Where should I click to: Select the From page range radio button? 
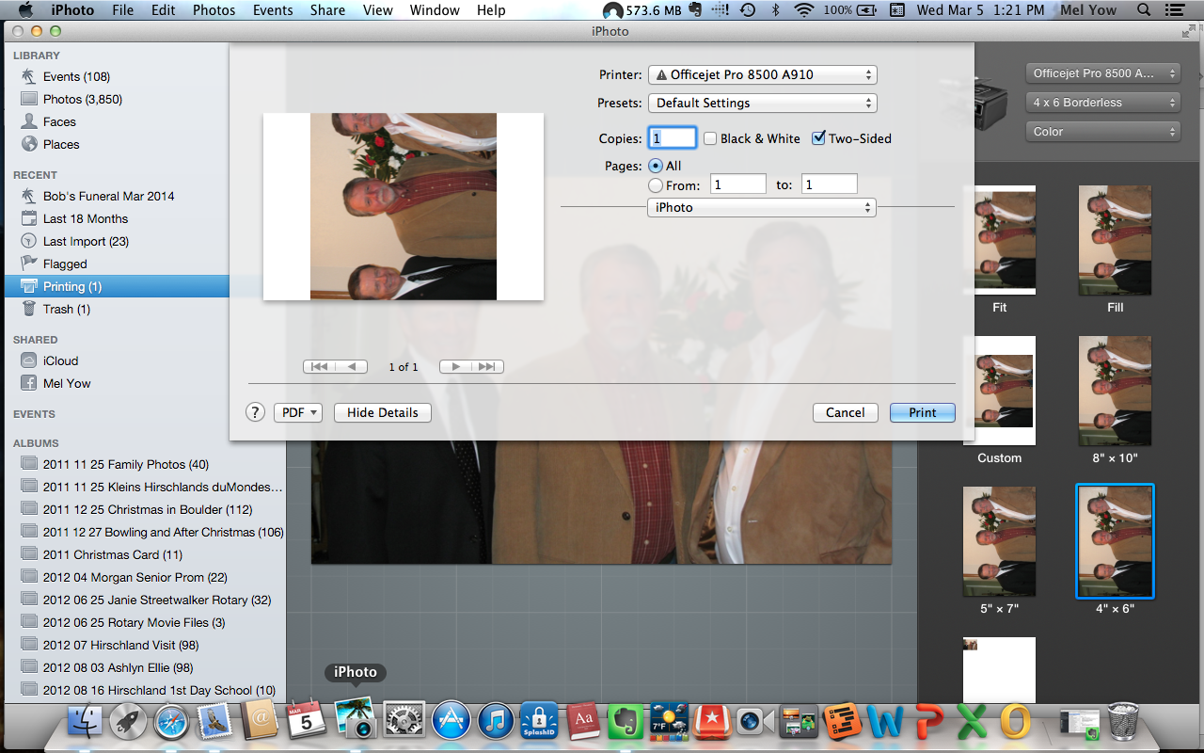click(x=656, y=185)
